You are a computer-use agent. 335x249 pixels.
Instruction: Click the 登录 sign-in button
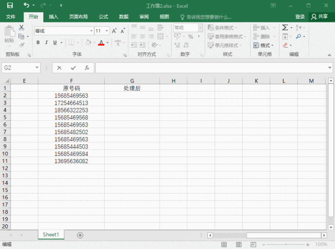(300, 17)
